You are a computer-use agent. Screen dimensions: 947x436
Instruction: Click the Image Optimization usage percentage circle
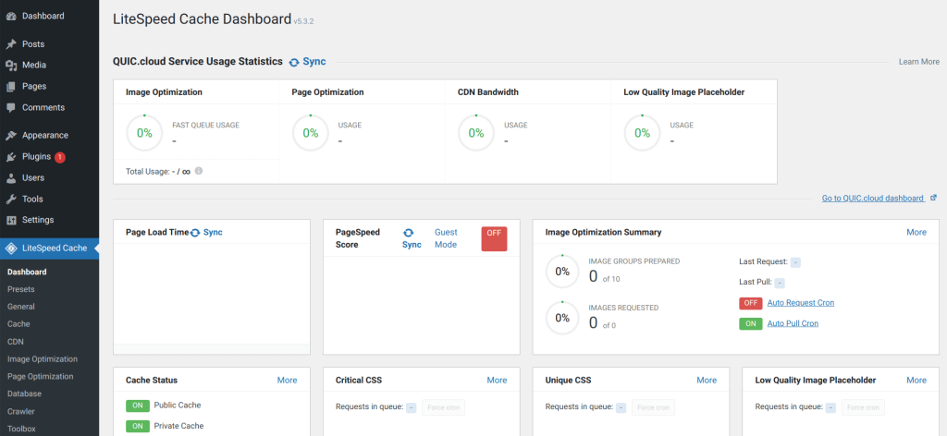tap(144, 132)
